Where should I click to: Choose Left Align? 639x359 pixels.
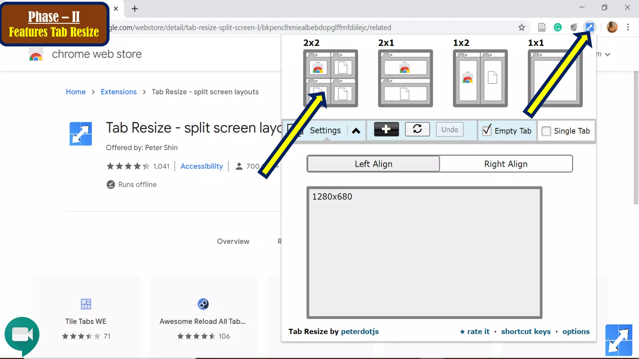pyautogui.click(x=373, y=164)
